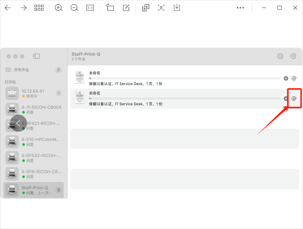Click the first job's progress bar
The width and height of the screenshot is (303, 229).
pyautogui.click(x=185, y=78)
